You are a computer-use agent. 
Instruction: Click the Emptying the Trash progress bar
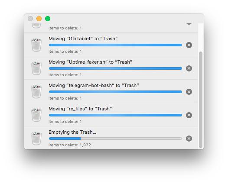(115, 139)
